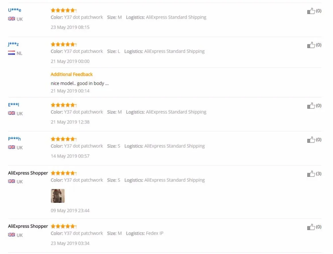Click star rating on Fedex IP review

[x=64, y=226]
